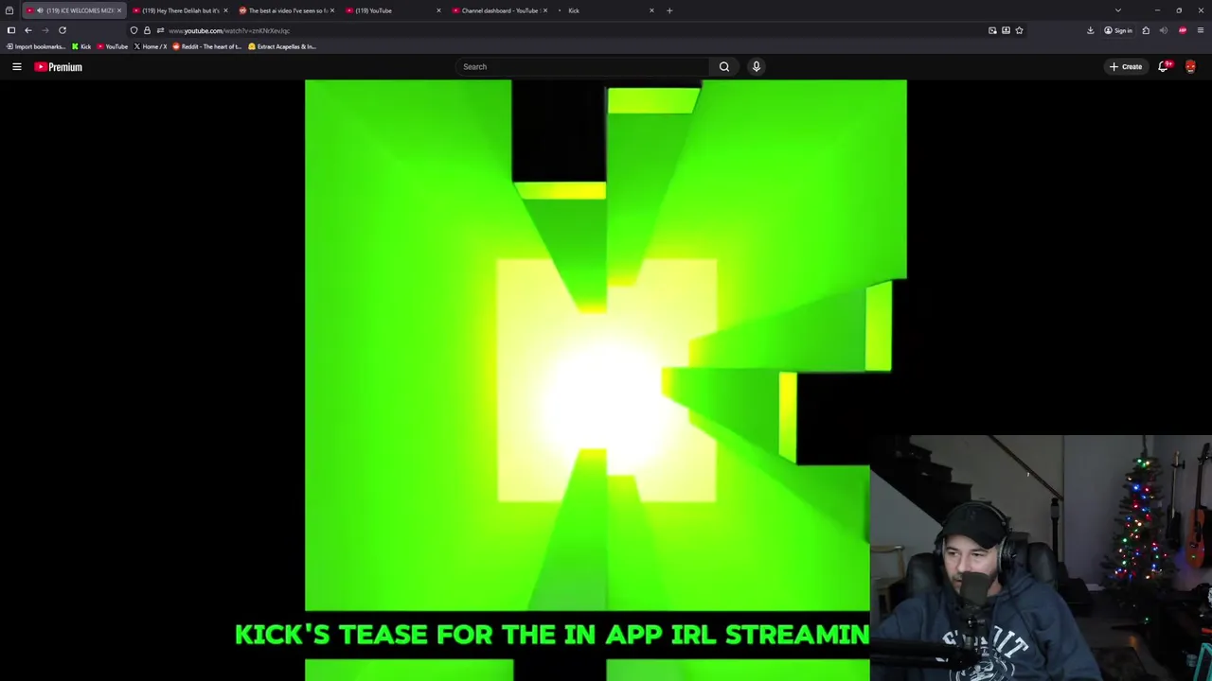Switch to Hey There Delilah tab
This screenshot has height=681, width=1212.
(x=180, y=10)
